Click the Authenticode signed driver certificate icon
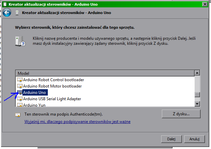 click(18, 115)
